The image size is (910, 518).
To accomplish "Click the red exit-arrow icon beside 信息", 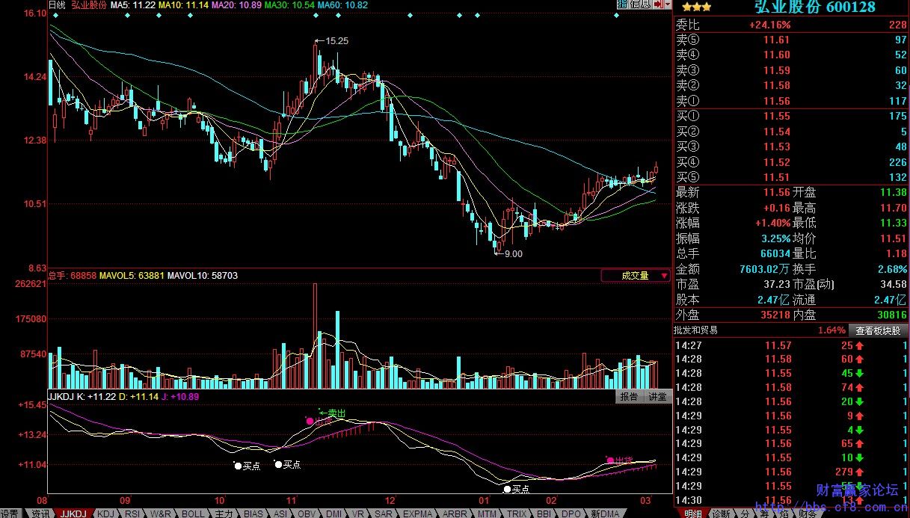I will coord(657,4).
